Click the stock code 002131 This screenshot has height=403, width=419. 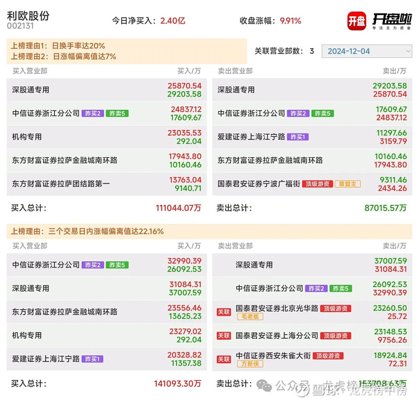(x=20, y=26)
